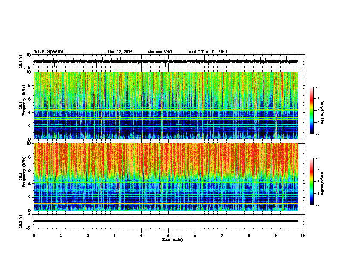Click the "-3" label on ch.2 color bar
The height and width of the screenshot is (264, 341).
[318, 158]
